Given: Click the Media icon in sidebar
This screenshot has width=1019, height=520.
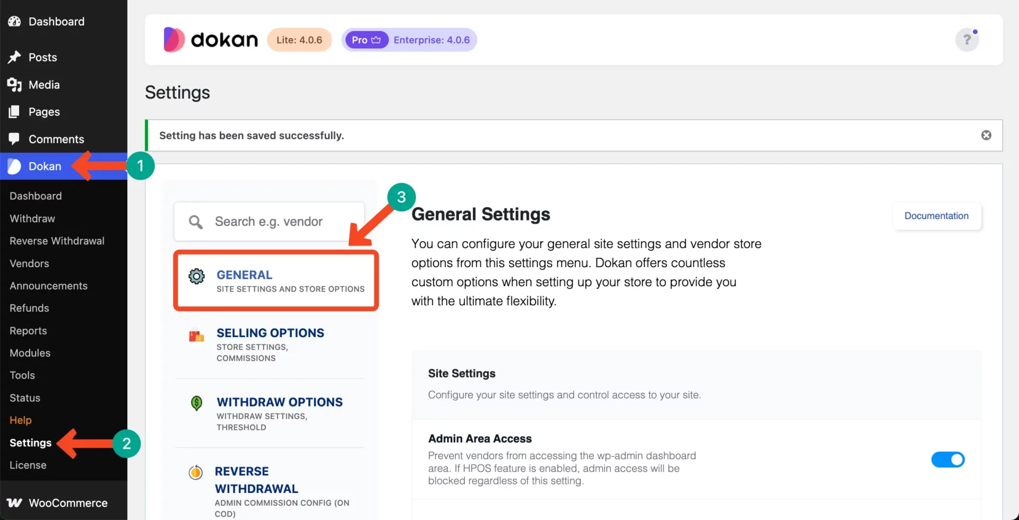Looking at the screenshot, I should click(x=14, y=85).
